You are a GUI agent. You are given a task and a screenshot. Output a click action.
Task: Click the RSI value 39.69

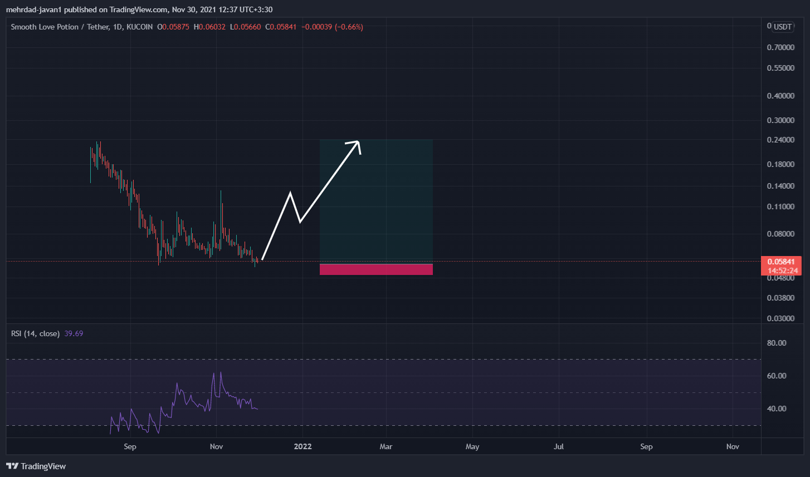pyautogui.click(x=74, y=333)
